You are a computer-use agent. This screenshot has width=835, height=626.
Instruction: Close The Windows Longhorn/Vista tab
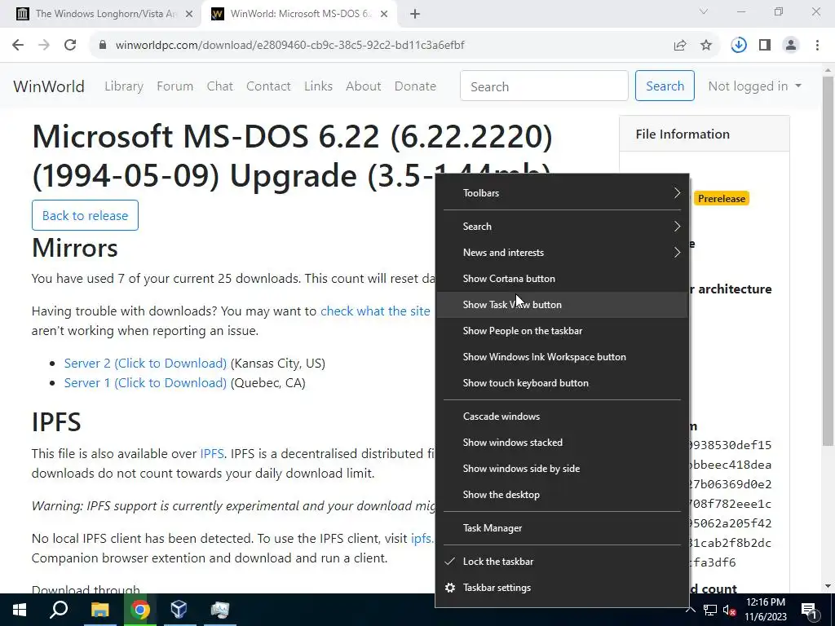click(x=189, y=14)
